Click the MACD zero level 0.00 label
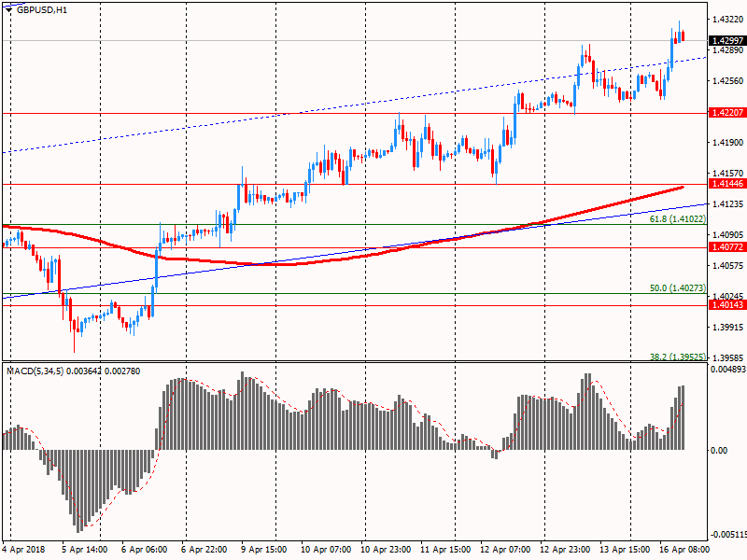Screen dimensions: 747x560 (x=719, y=451)
